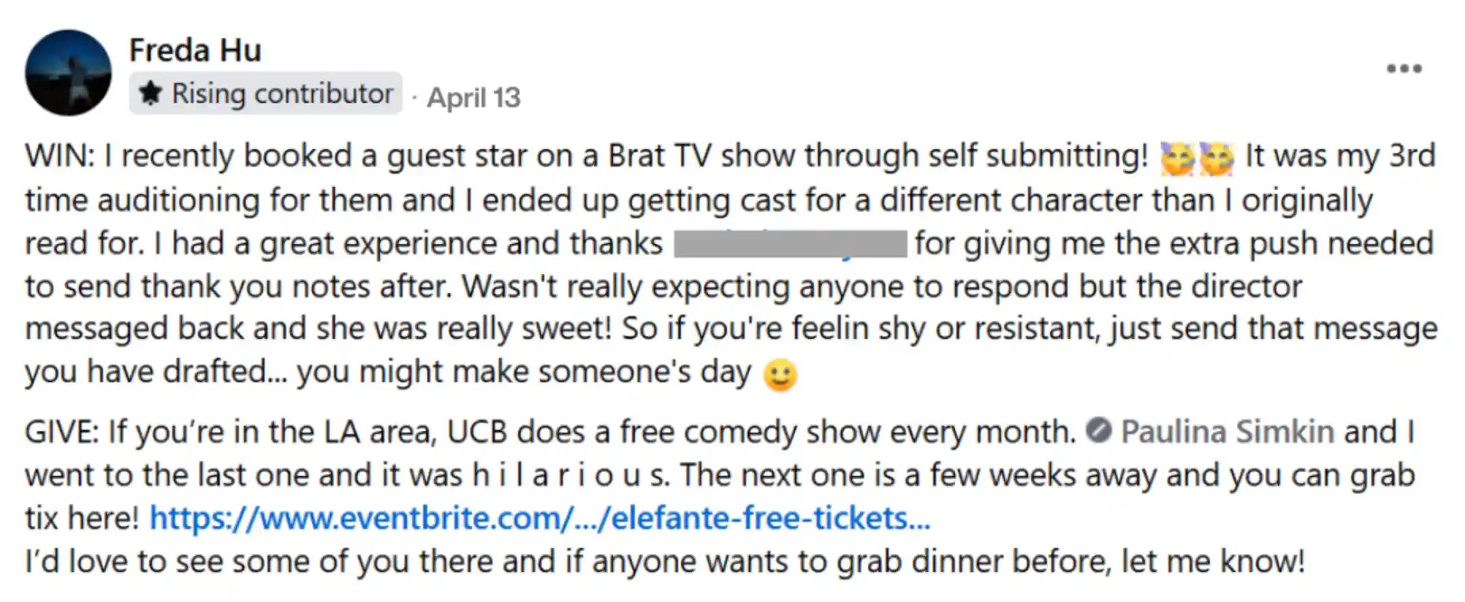Open the Freda Hu profile name link

tap(195, 50)
